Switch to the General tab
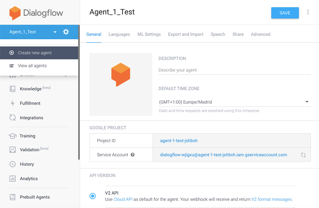Screen dimensions: 319x208 pos(94,34)
